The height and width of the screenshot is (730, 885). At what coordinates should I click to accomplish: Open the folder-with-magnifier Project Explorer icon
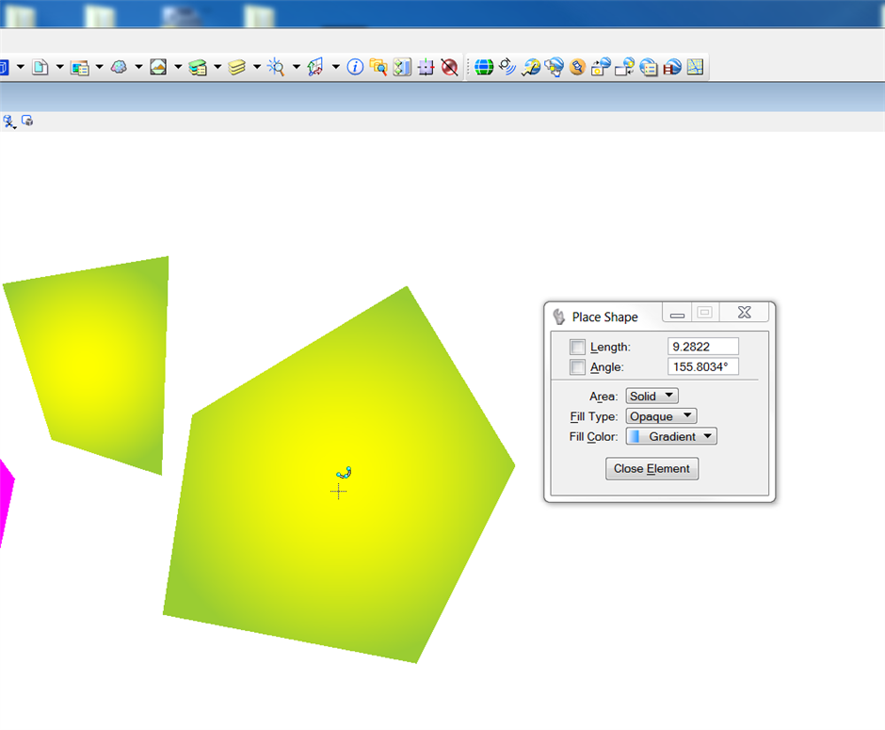[x=378, y=67]
